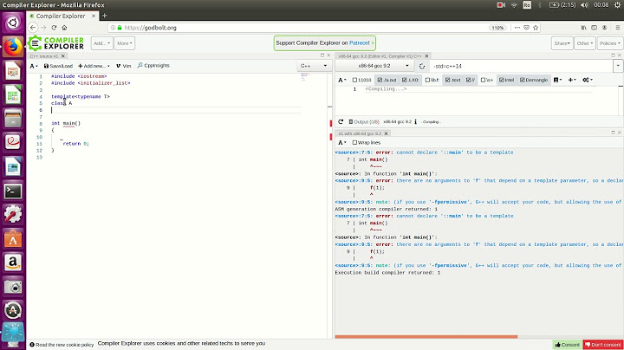Toggle the Demangle identifiers checkbox
The image size is (624, 350).
(534, 80)
